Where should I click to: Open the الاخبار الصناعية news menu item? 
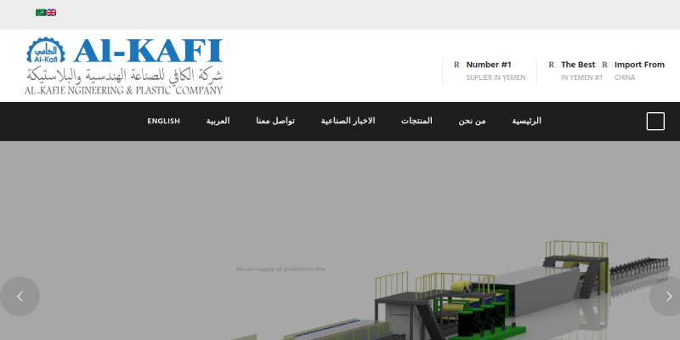[348, 121]
